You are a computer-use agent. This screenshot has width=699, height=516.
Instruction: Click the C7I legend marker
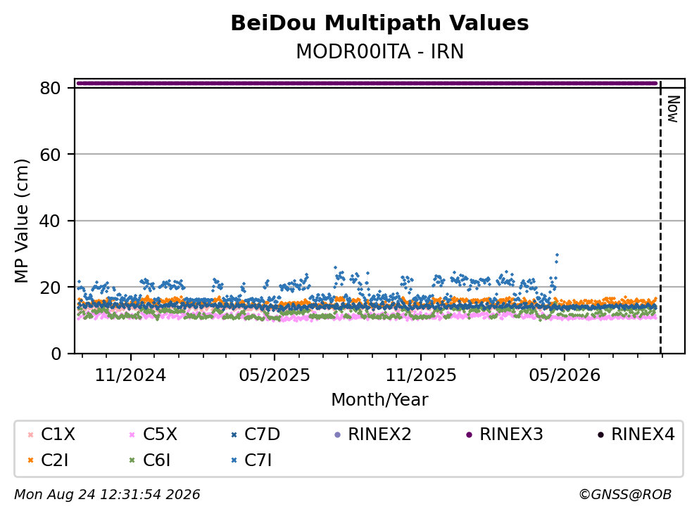coord(234,460)
